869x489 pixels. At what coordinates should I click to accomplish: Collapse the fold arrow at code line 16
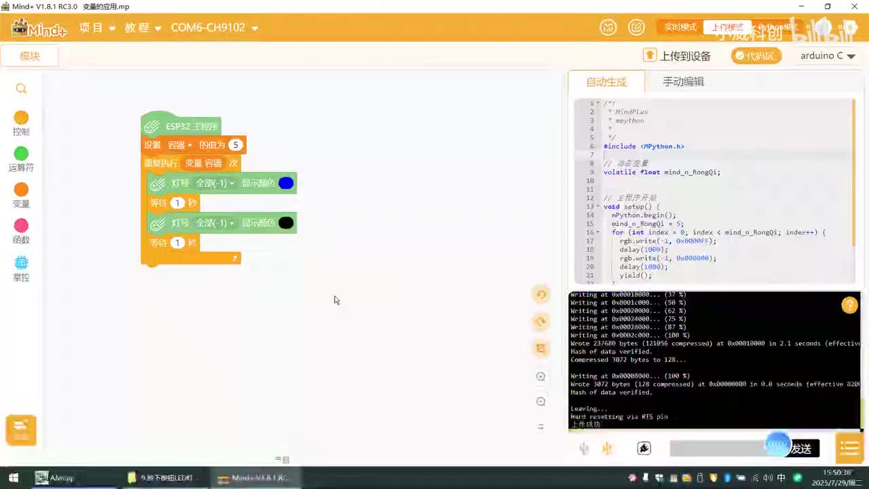pyautogui.click(x=598, y=232)
